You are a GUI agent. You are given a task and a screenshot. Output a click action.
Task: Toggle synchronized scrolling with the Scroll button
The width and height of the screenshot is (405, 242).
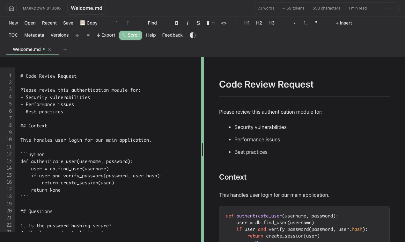point(130,35)
